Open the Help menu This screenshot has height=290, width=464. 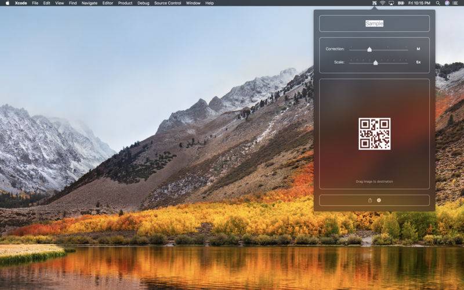(x=209, y=3)
